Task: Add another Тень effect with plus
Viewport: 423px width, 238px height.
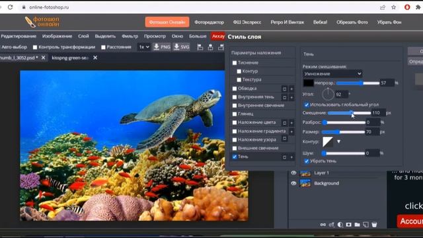Action: point(291,157)
